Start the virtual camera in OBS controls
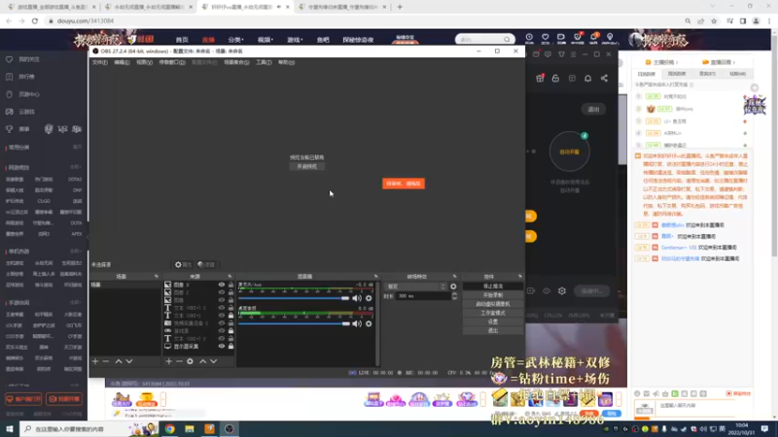The height and width of the screenshot is (437, 778). tap(493, 304)
